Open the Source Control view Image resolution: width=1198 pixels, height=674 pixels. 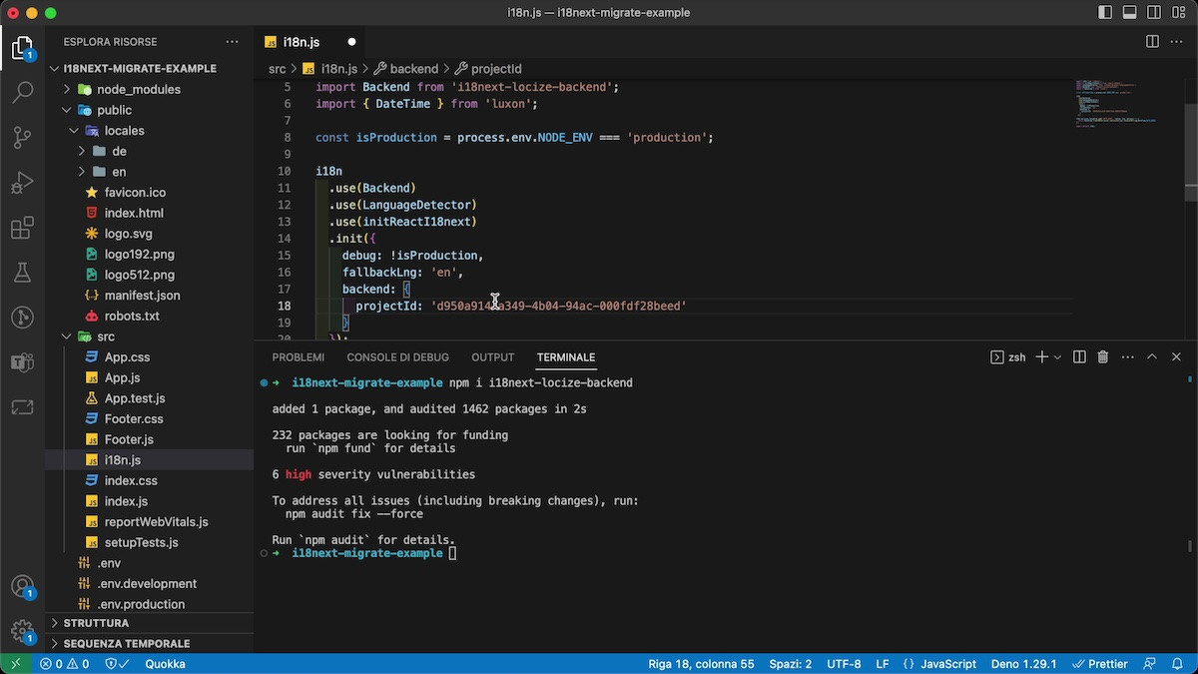pyautogui.click(x=22, y=138)
